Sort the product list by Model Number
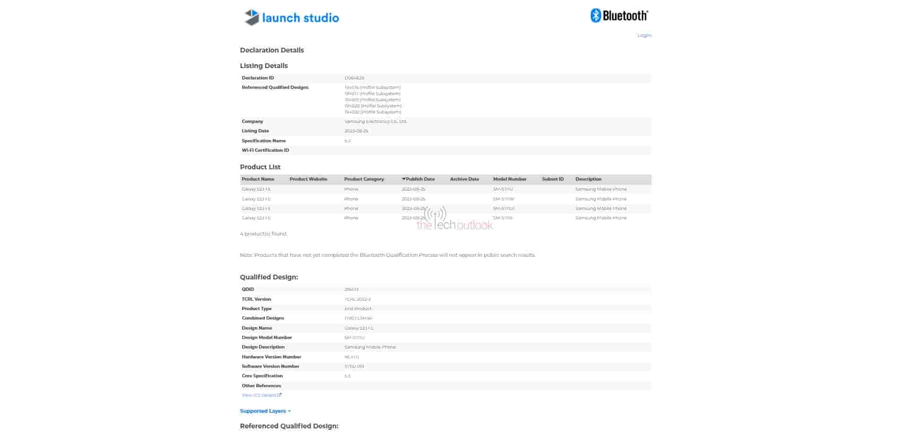Screen dimensions: 908x435 tap(509, 179)
